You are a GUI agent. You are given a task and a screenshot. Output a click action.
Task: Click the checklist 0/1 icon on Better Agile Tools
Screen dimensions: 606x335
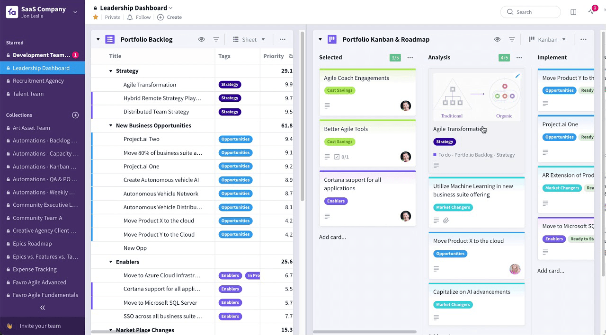[341, 157]
